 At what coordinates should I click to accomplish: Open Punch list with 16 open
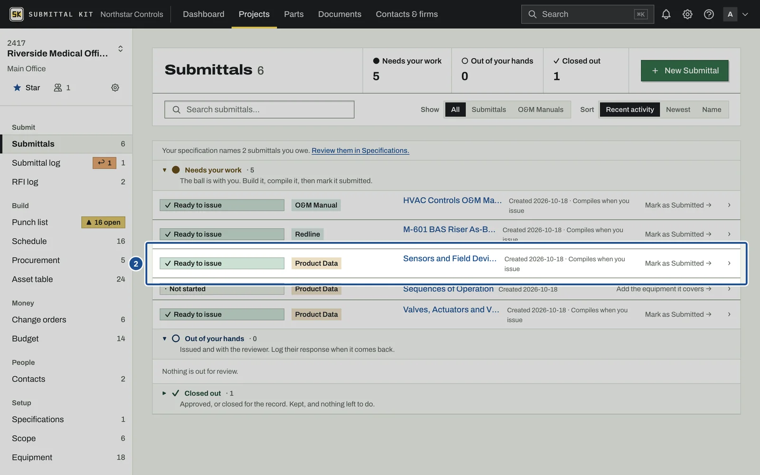66,222
